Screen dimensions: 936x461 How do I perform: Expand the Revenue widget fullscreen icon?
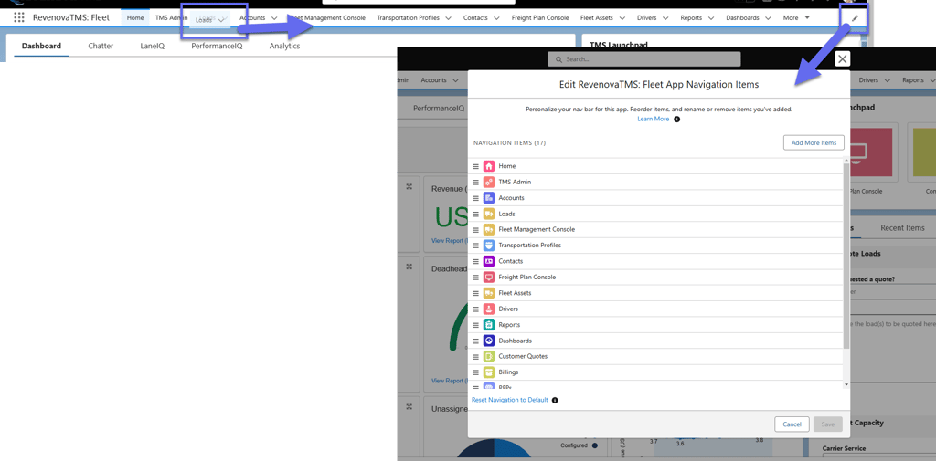(409, 186)
